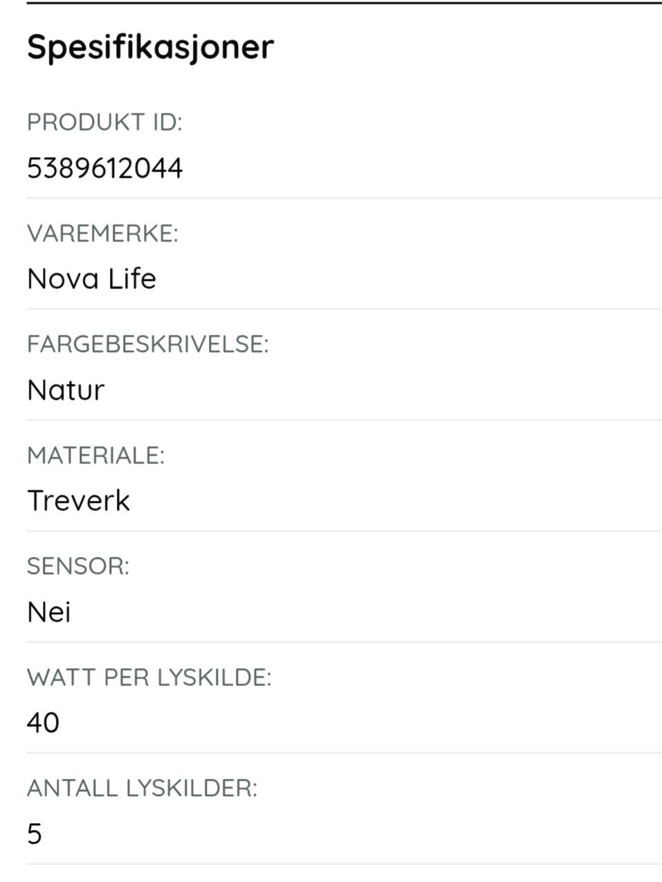662x882 pixels.
Task: Click the Nova Life brand value
Action: click(91, 279)
